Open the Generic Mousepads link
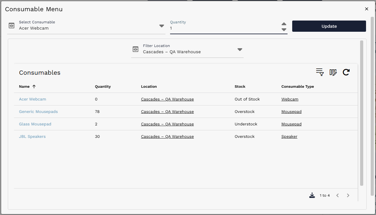Screen dimensions: 376x215 click(38, 112)
